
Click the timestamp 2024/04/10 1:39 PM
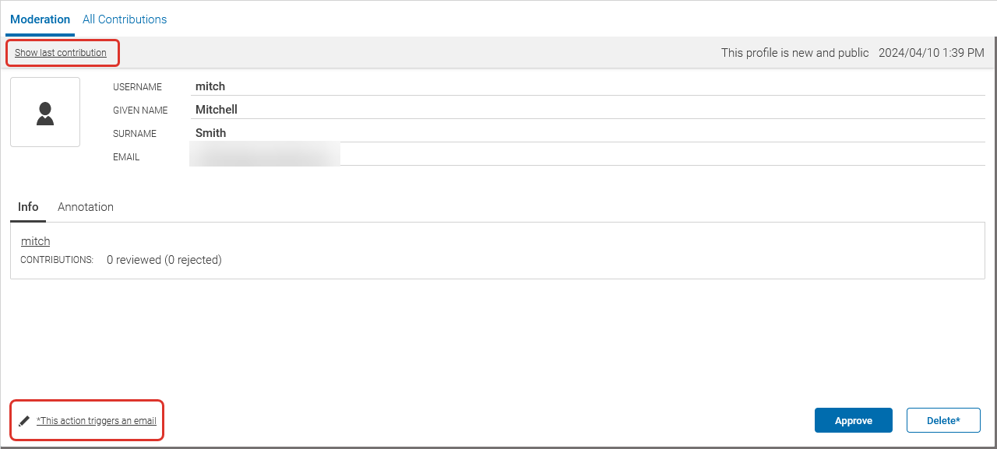[x=932, y=52]
